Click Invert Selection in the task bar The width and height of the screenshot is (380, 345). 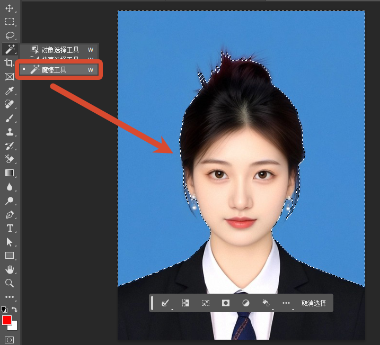185,303
